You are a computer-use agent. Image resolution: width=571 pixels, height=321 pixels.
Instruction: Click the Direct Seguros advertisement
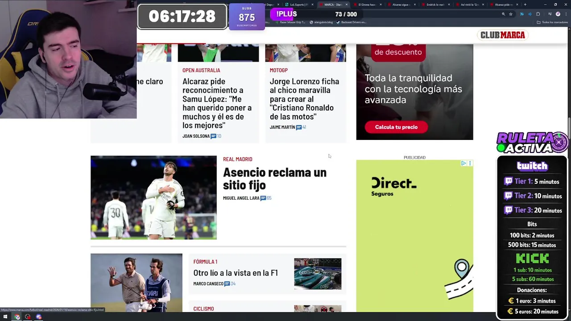pyautogui.click(x=414, y=236)
